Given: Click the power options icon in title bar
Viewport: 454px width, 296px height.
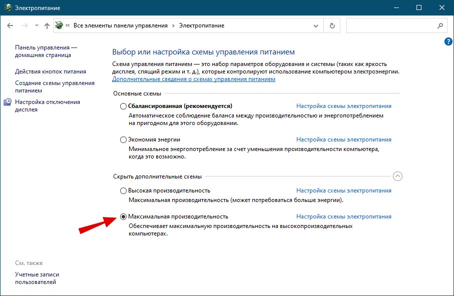Looking at the screenshot, I should 8,7.
